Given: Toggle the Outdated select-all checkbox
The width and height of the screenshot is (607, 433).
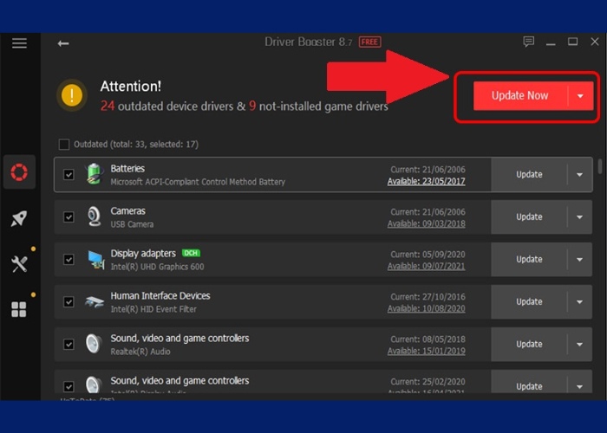Looking at the screenshot, I should [63, 145].
